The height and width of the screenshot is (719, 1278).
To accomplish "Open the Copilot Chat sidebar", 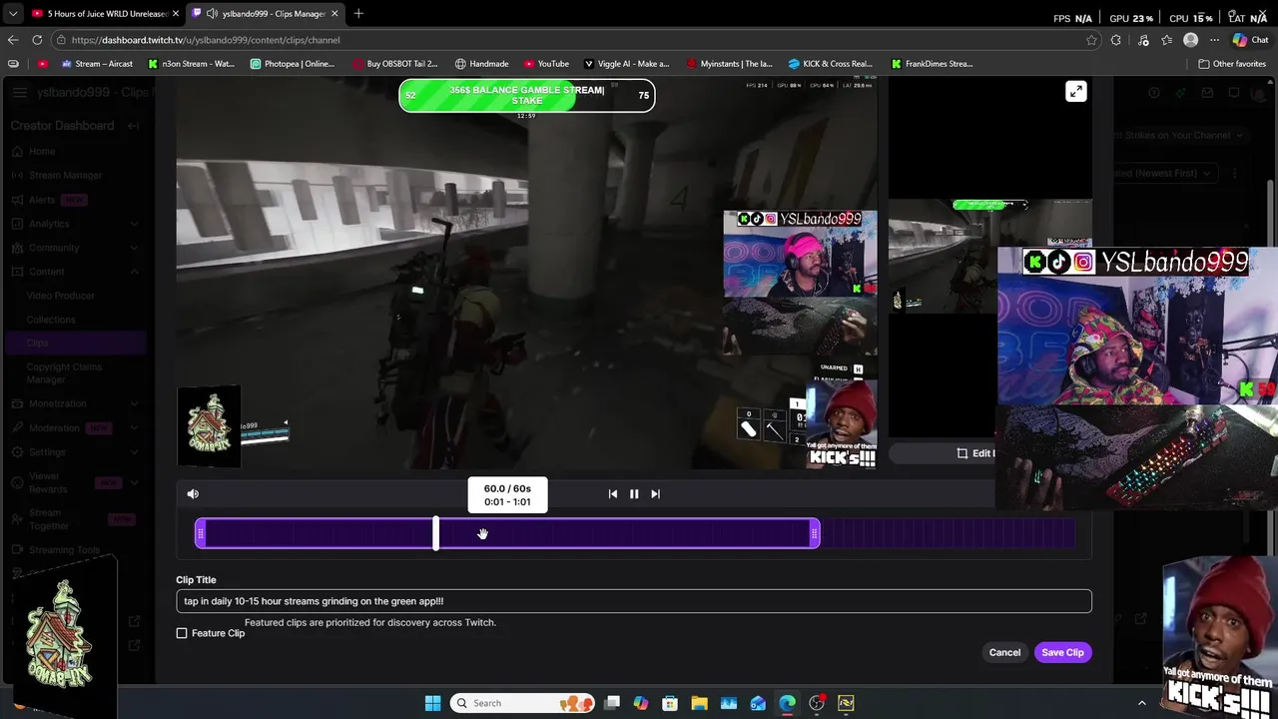I will 1250,40.
